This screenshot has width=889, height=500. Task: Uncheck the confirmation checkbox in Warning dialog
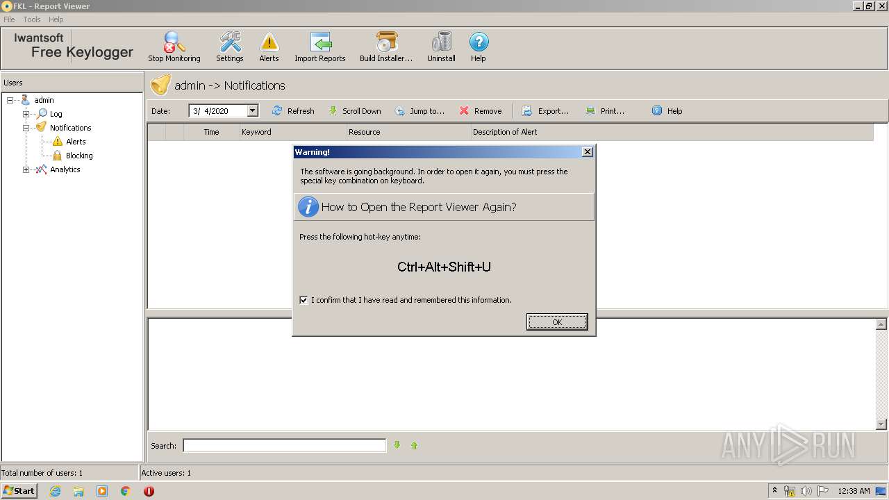(x=304, y=300)
